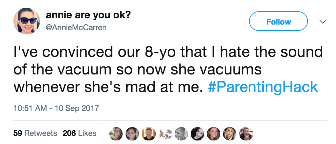Open the #ParentingHack hashtag
336x144 pixels.
(263, 87)
